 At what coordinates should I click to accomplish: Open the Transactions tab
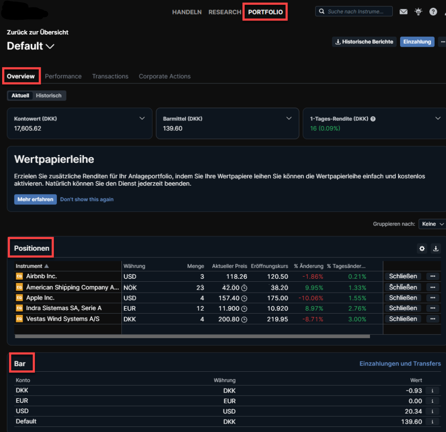(x=110, y=76)
